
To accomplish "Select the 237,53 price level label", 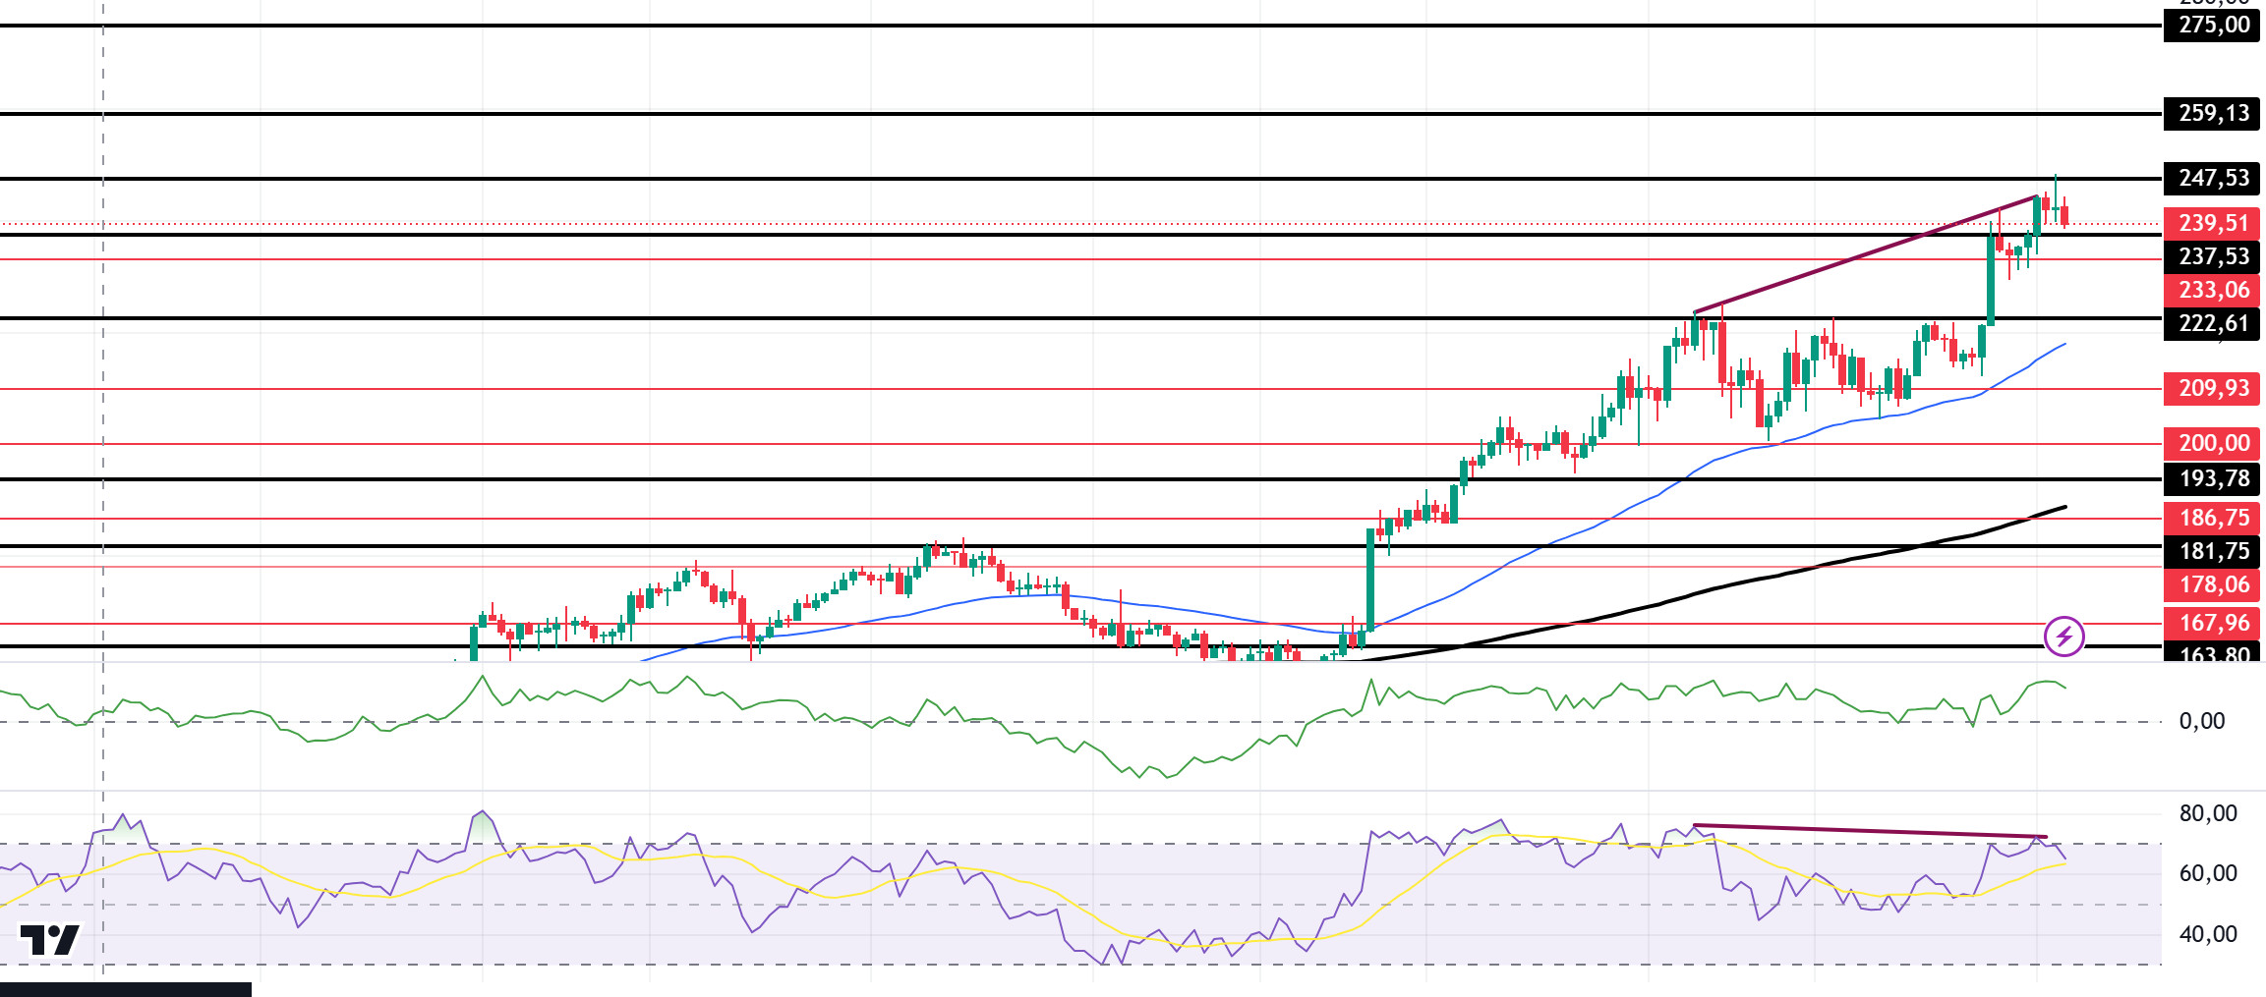I will tap(2212, 257).
